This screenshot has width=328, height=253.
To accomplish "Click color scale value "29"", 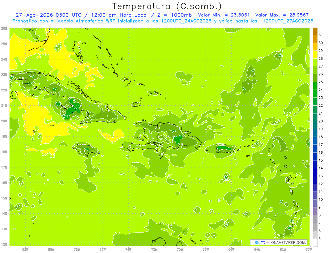I will pyautogui.click(x=321, y=51).
